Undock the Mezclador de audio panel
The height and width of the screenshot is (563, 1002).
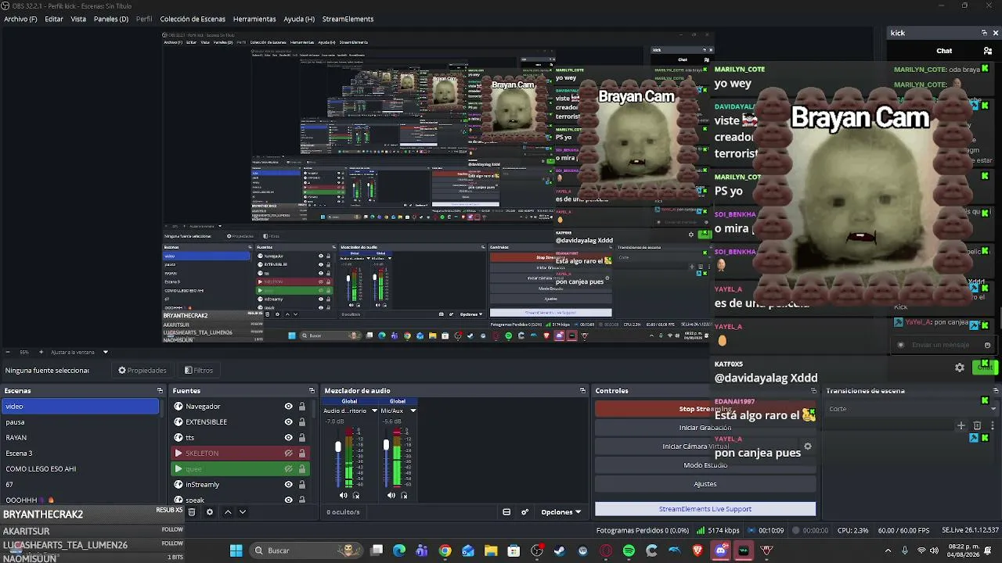[x=582, y=391]
